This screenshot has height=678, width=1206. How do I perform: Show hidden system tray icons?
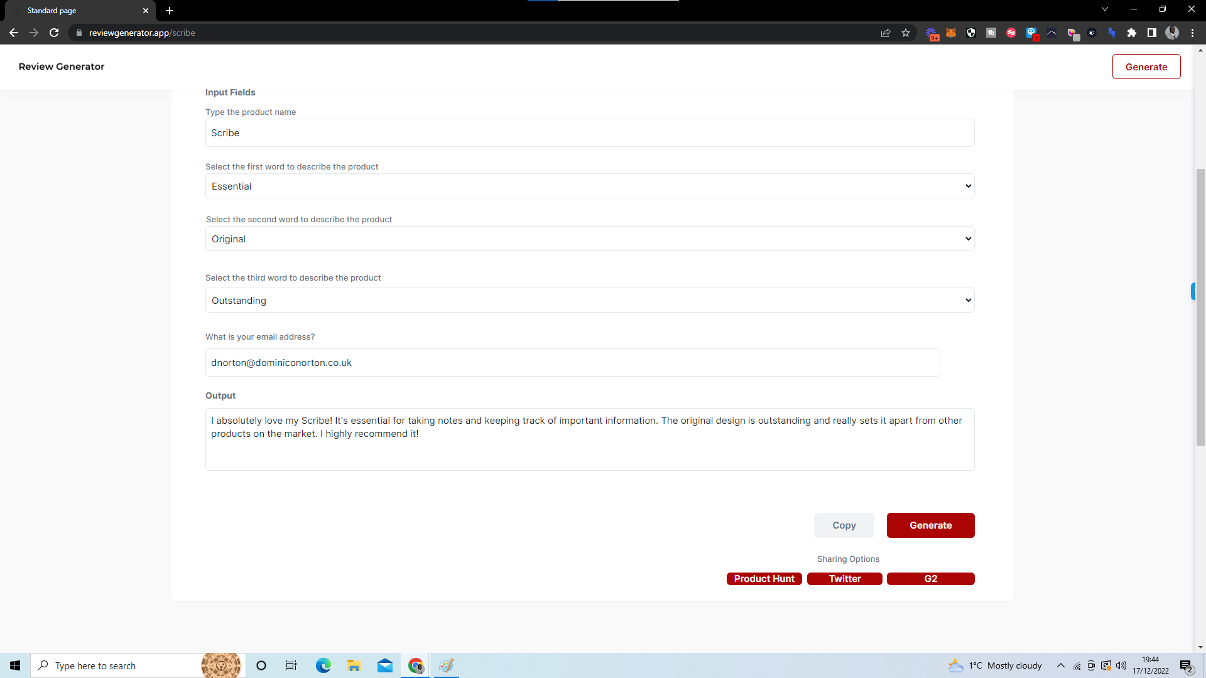1061,665
